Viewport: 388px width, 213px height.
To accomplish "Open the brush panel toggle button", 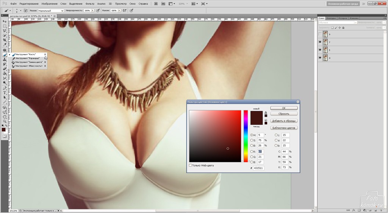I will pos(26,11).
